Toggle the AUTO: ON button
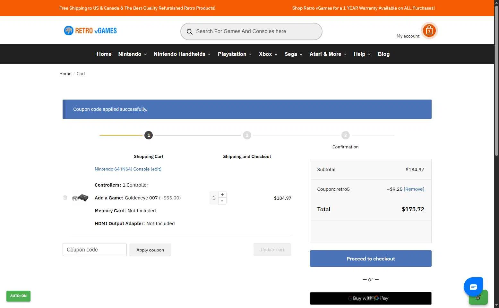Screen dimensions: 499x308 (18, 296)
